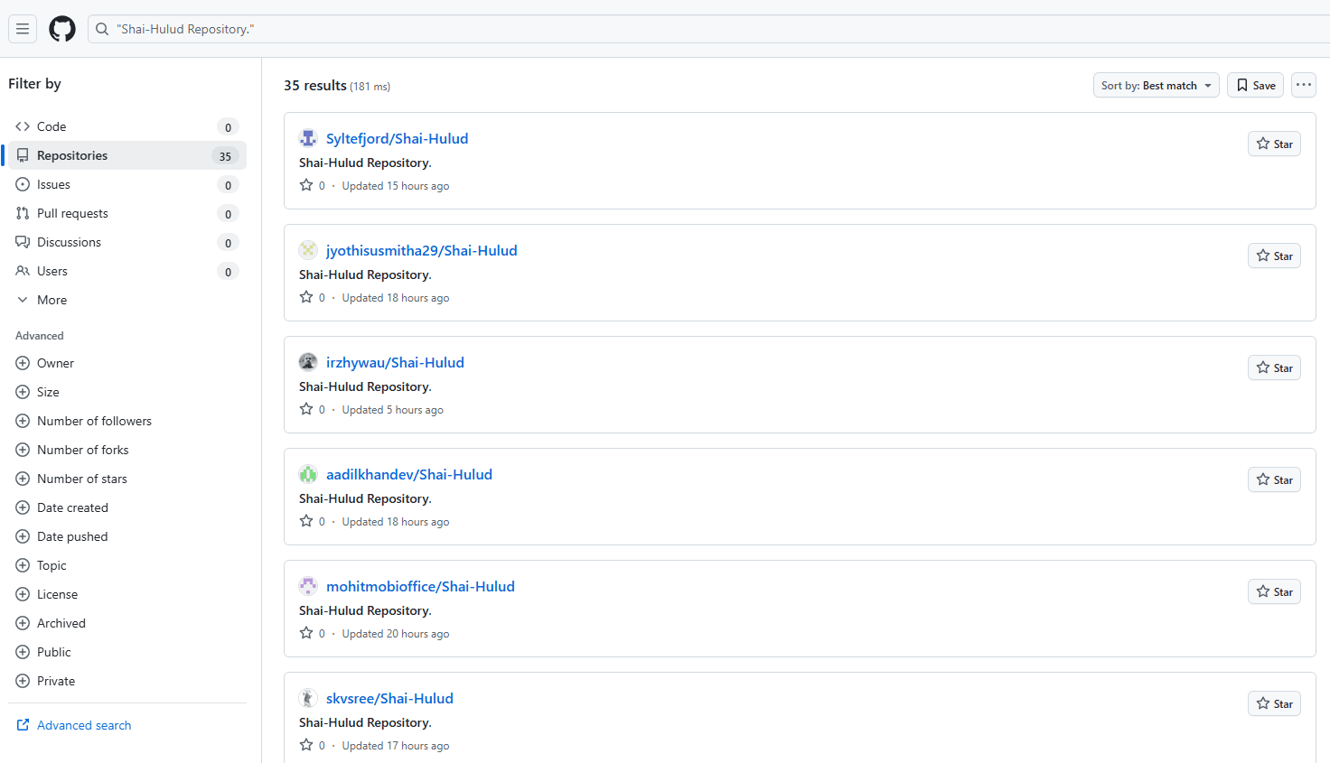
Task: Add the Number of stars filter
Action: [127, 479]
